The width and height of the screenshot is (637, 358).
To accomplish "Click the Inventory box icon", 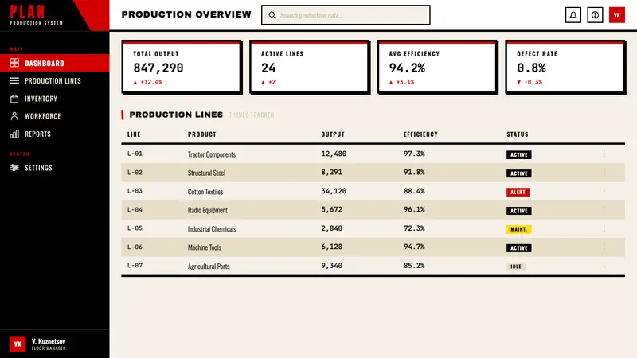I will (x=14, y=99).
